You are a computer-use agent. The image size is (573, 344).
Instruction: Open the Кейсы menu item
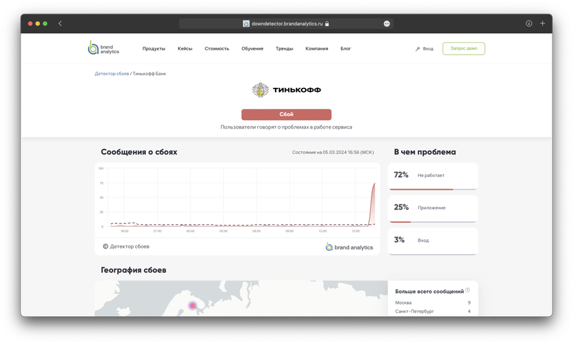click(x=185, y=48)
